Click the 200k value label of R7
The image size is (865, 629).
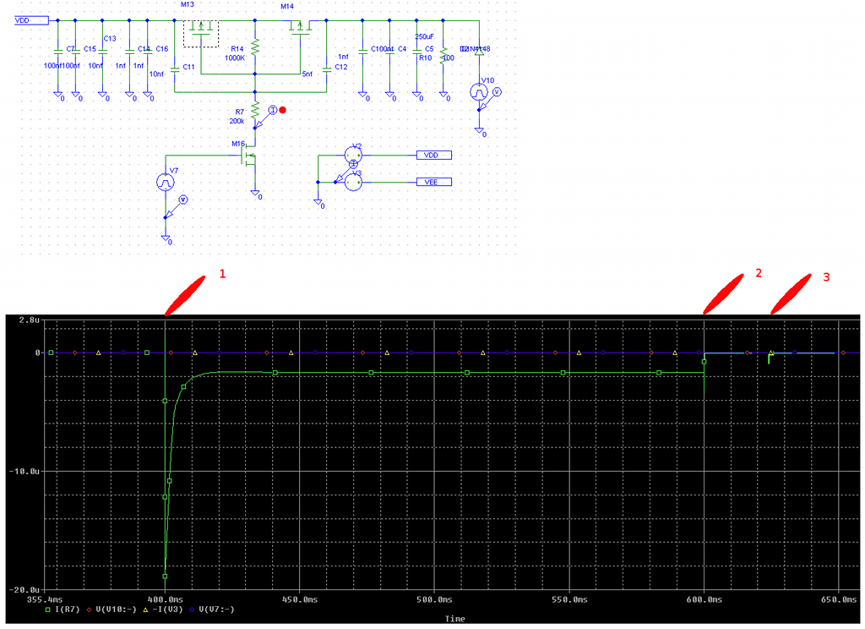tap(237, 121)
